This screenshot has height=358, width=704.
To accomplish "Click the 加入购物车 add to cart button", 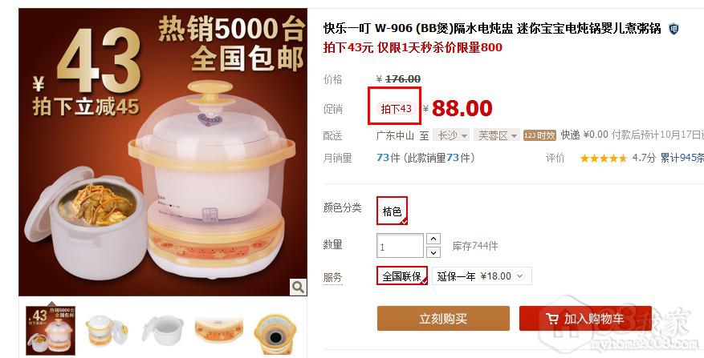I will coord(585,319).
